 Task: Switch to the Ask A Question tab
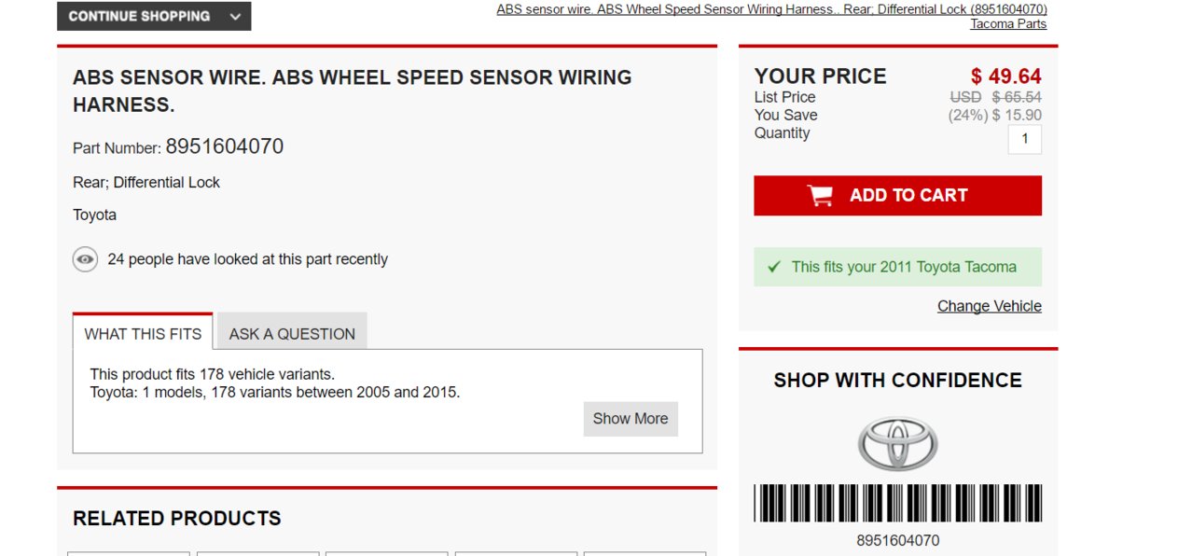292,333
